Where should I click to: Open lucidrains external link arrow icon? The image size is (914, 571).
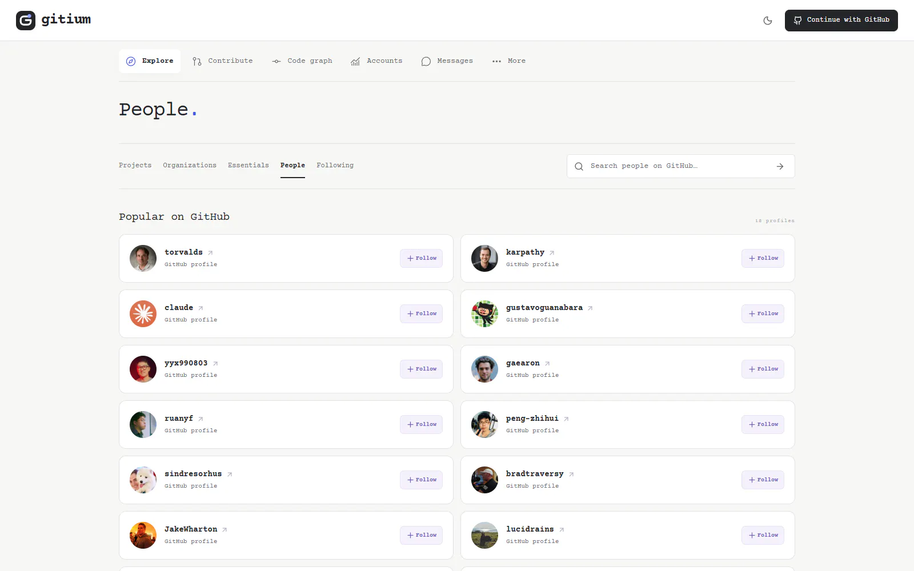(x=562, y=530)
